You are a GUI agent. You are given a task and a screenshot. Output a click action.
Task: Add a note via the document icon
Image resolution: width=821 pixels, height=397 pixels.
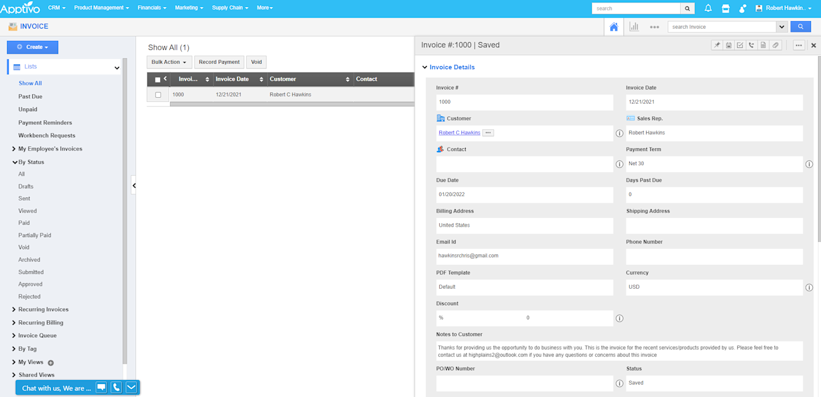(x=764, y=45)
